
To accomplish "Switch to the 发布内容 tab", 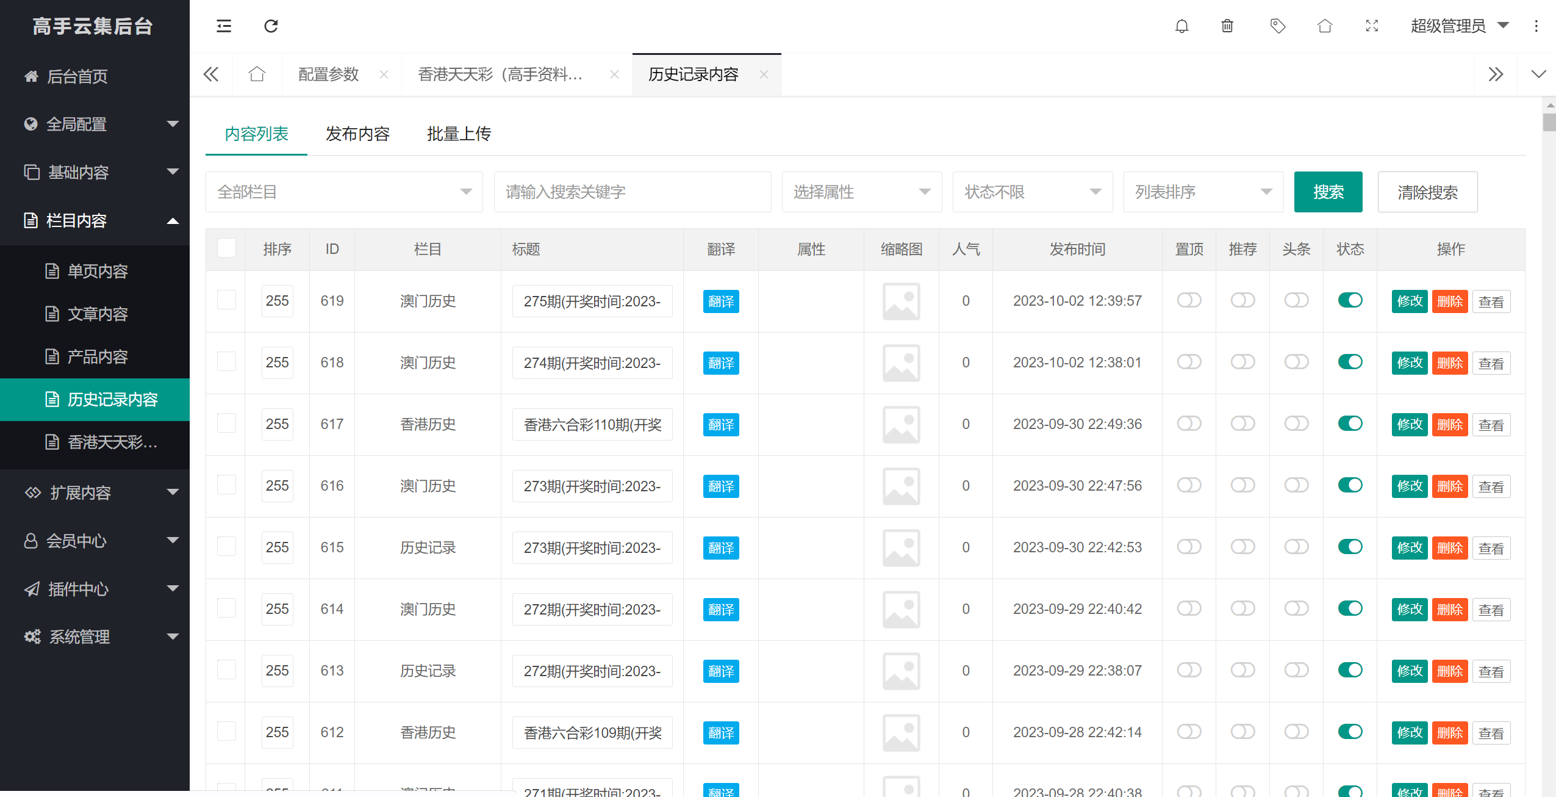I will pyautogui.click(x=357, y=134).
